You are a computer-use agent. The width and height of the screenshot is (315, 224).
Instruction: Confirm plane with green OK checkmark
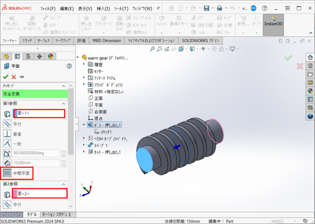coord(6,76)
